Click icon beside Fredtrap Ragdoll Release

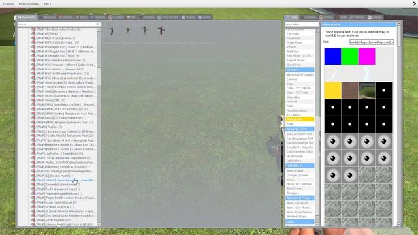pos(33,193)
